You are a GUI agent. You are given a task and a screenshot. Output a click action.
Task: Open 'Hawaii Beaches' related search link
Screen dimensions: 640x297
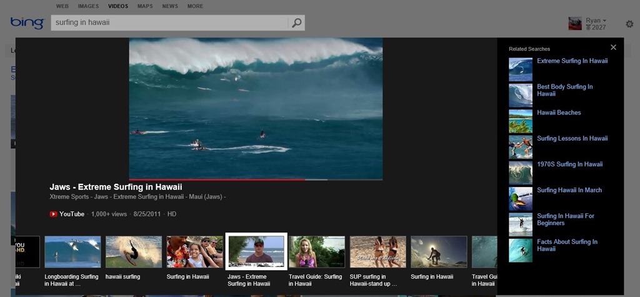(x=559, y=113)
